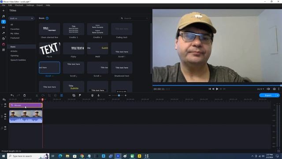Open the import media tab plus icon
This screenshot has width=282, height=159.
[4, 11]
